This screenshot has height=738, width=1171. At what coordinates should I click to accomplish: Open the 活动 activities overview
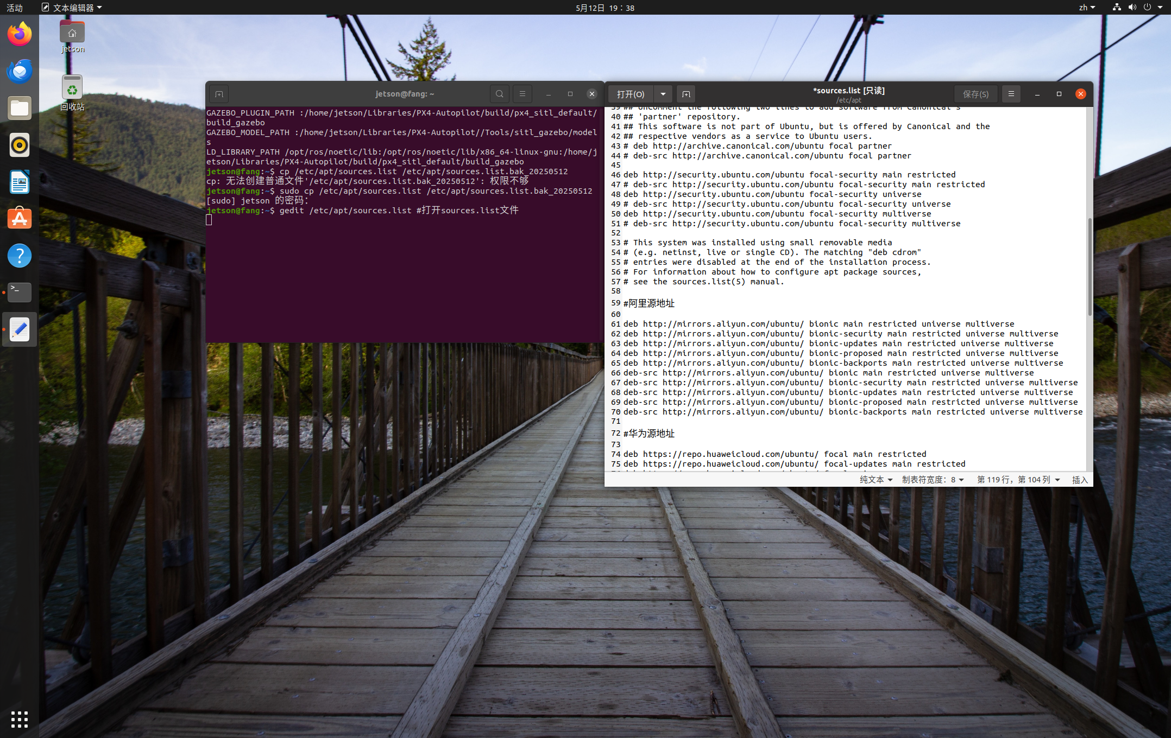click(x=15, y=8)
